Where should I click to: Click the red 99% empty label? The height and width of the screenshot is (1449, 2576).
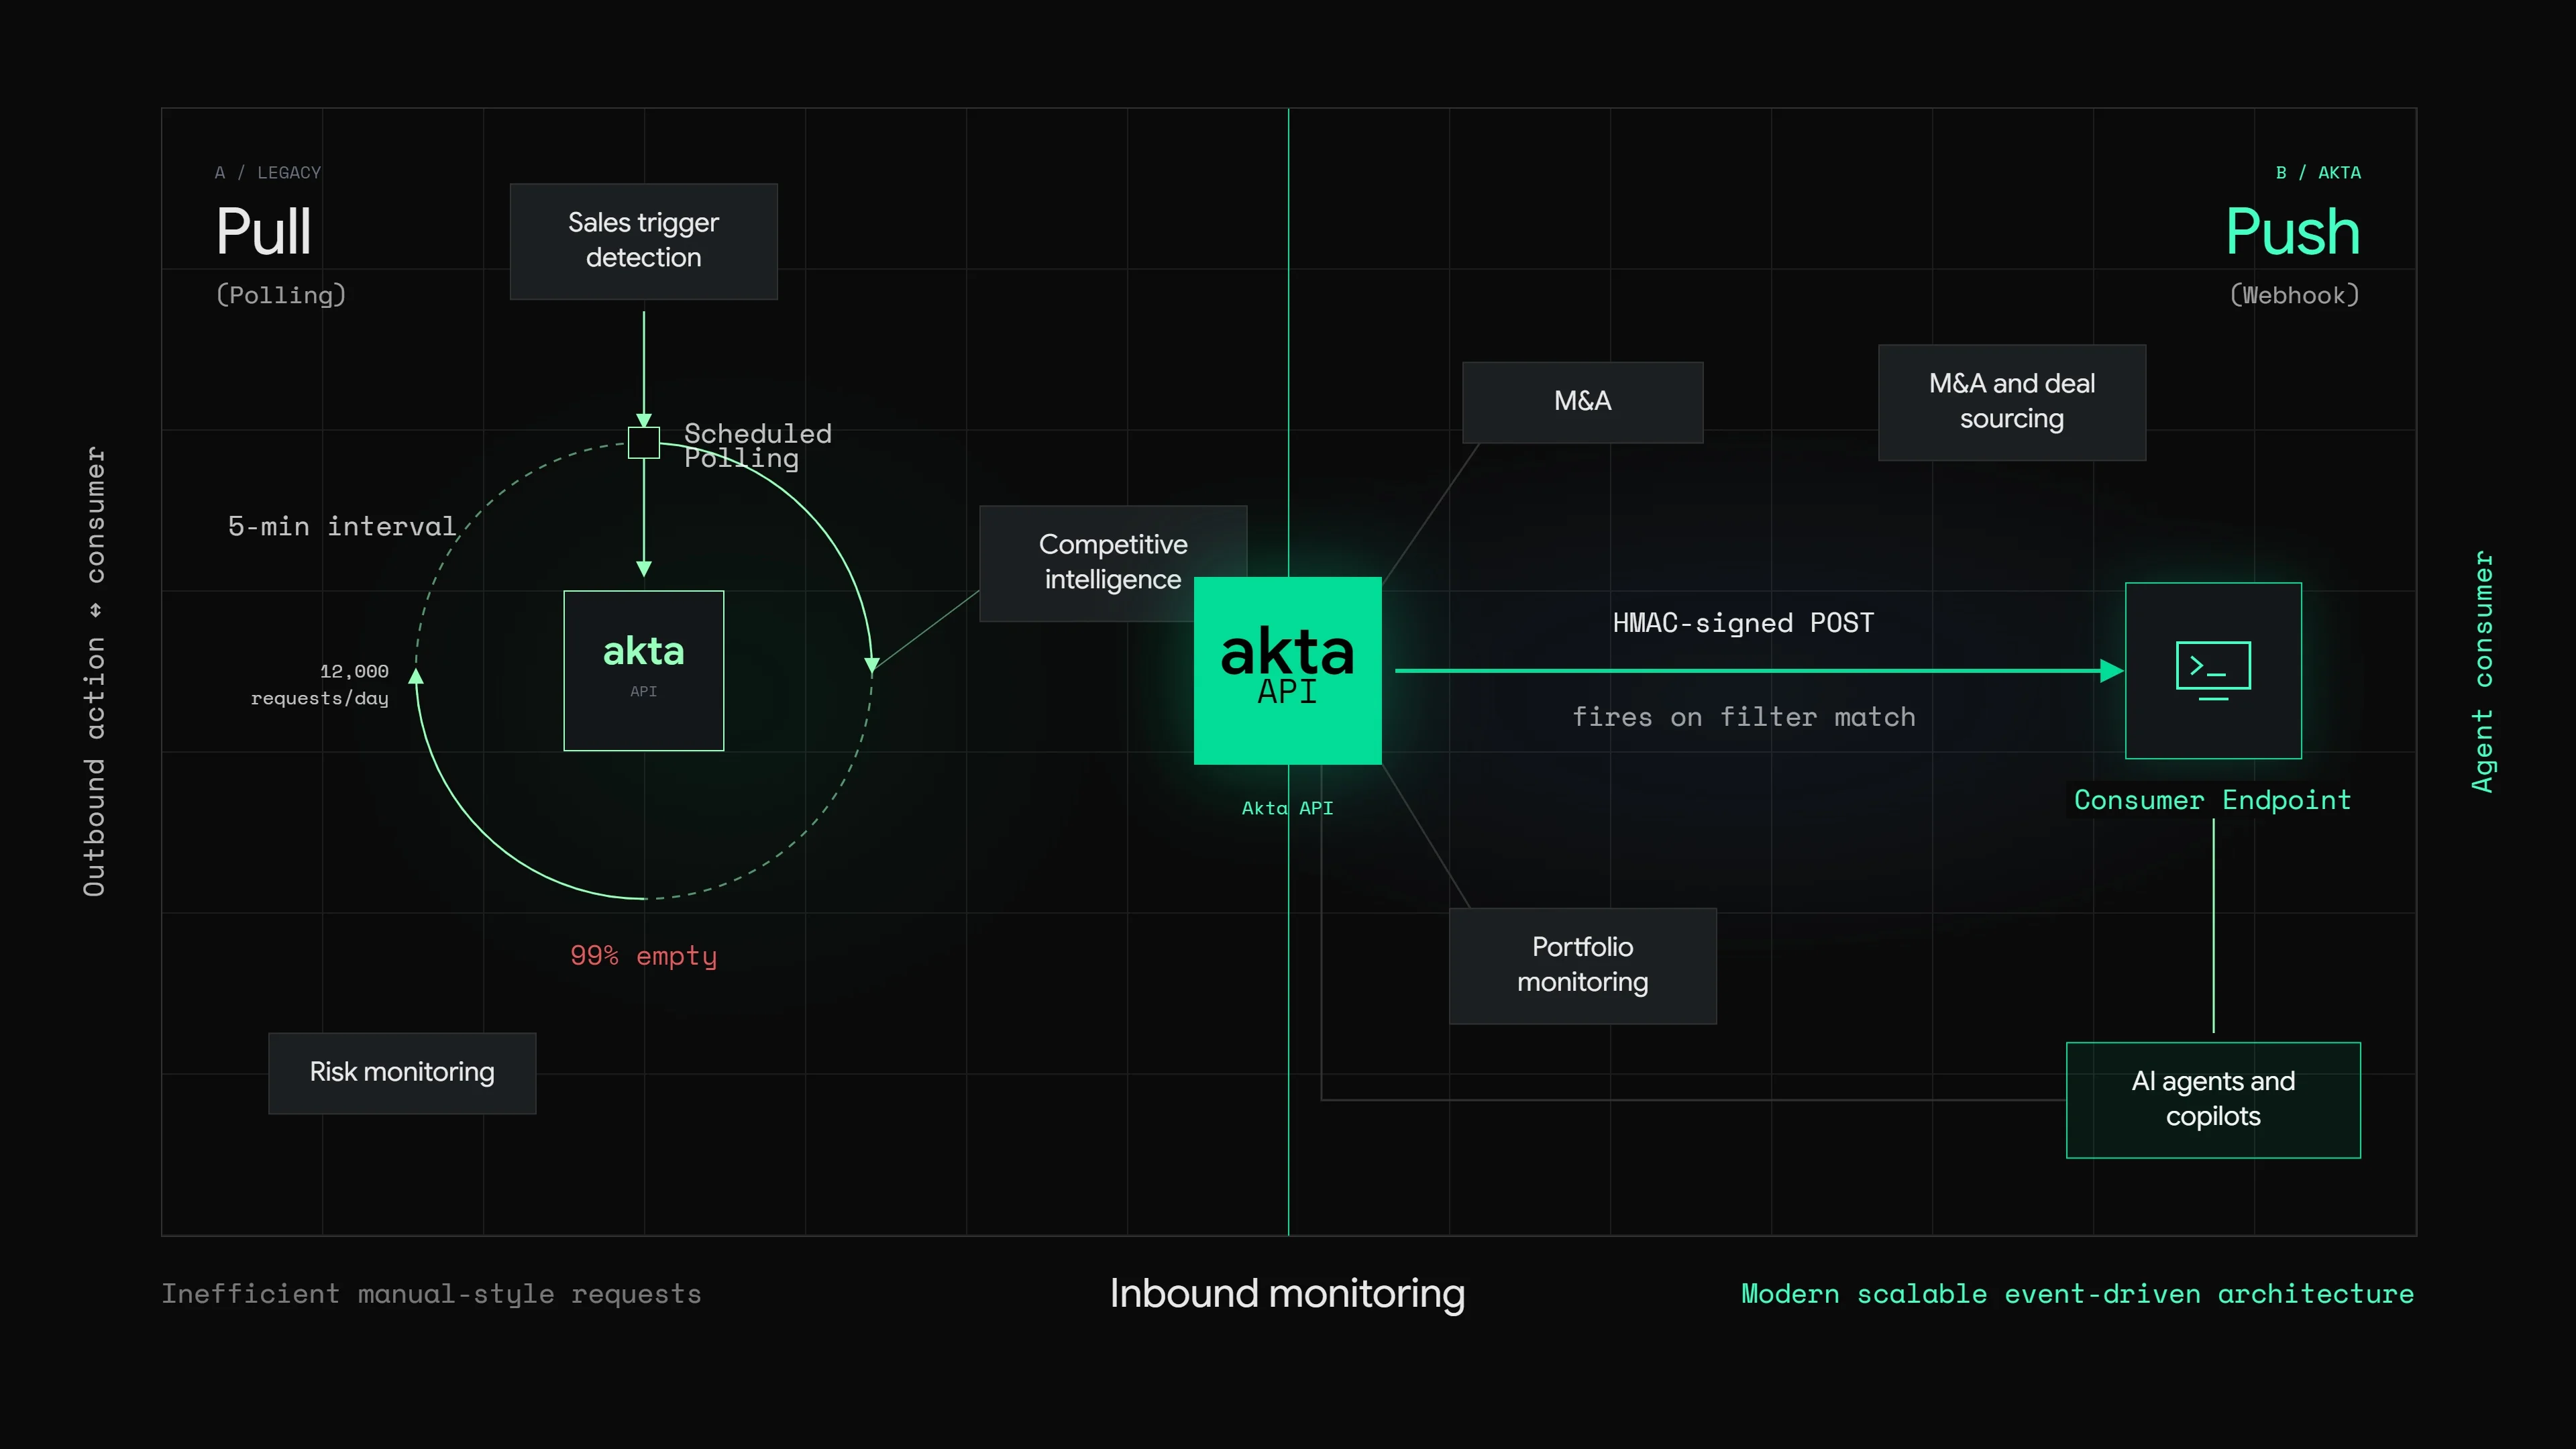point(644,956)
